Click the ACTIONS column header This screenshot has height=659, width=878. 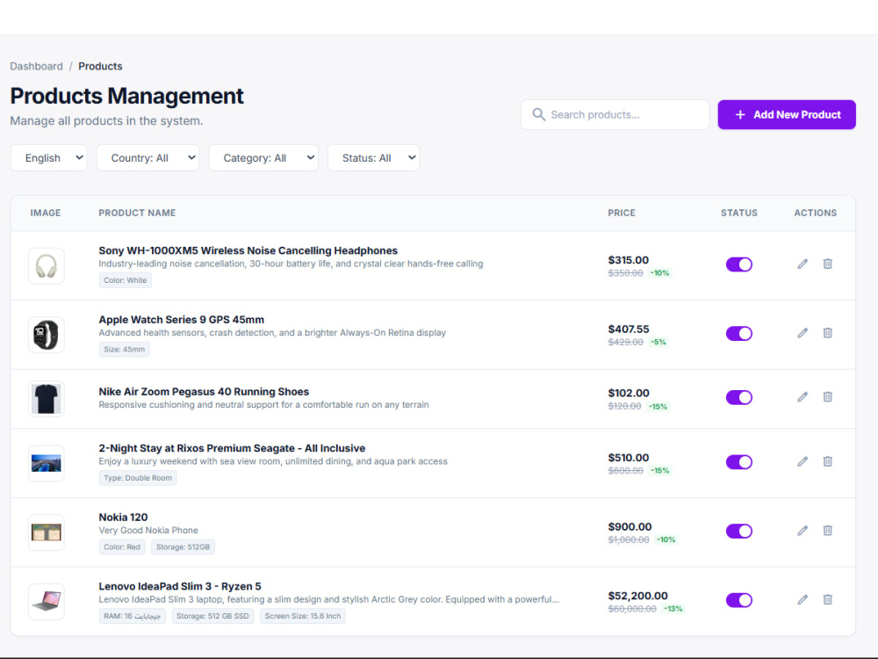tap(816, 213)
